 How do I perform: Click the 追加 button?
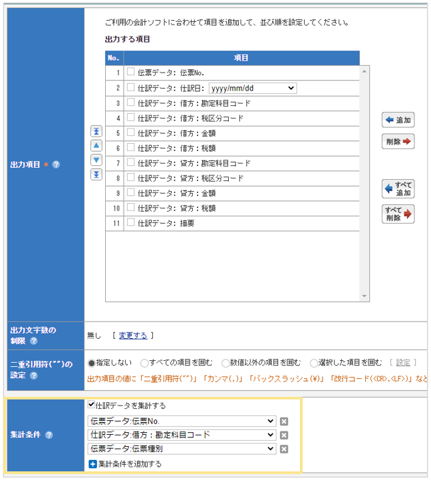tap(398, 120)
